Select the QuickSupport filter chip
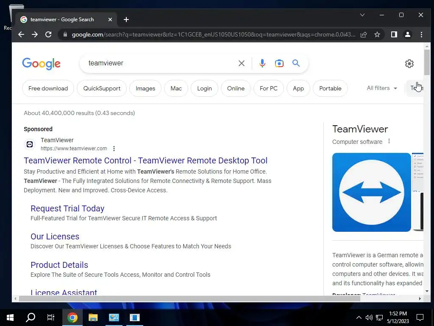This screenshot has width=434, height=326. [x=102, y=88]
